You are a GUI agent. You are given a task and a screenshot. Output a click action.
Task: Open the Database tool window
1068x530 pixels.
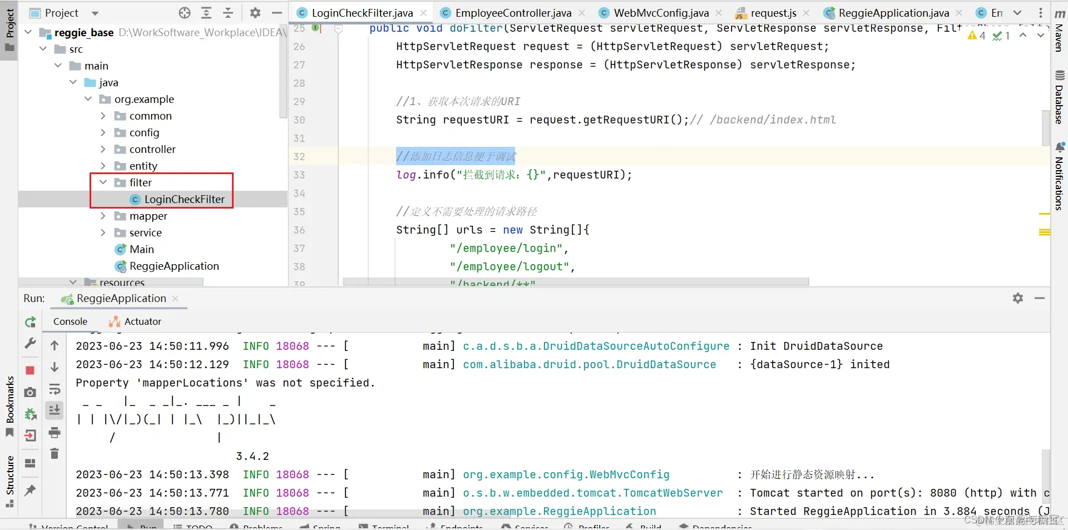pyautogui.click(x=1060, y=97)
